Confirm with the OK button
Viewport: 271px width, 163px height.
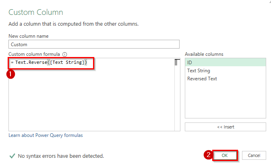225,155
